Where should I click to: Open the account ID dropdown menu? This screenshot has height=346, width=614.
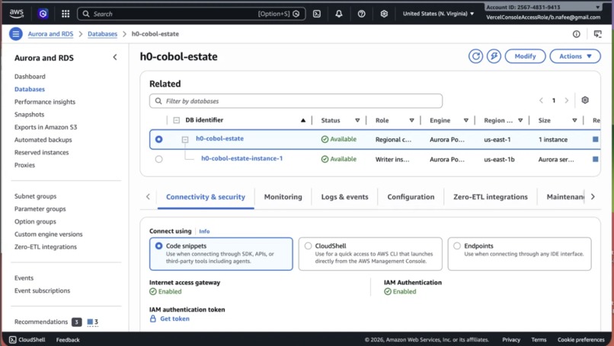(x=542, y=7)
